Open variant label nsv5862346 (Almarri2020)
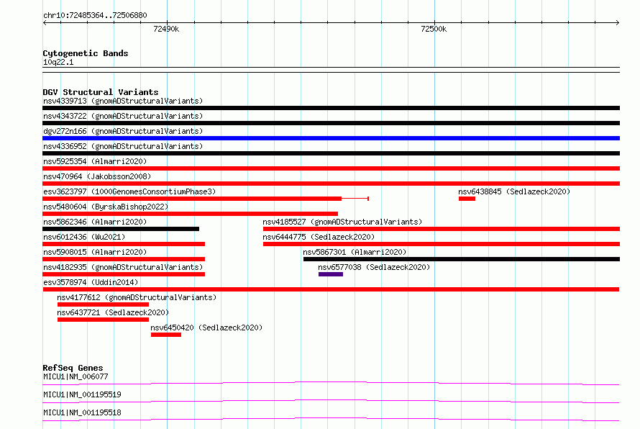 95,222
